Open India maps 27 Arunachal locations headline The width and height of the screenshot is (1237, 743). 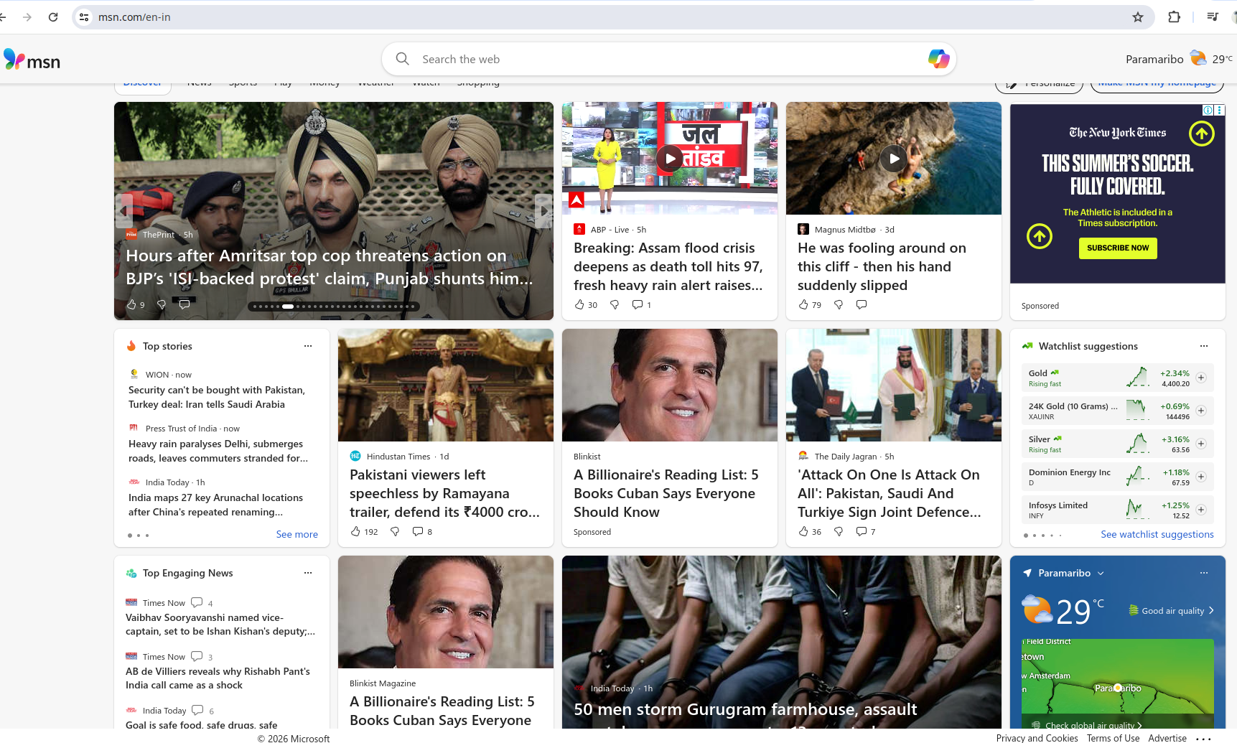coord(215,505)
